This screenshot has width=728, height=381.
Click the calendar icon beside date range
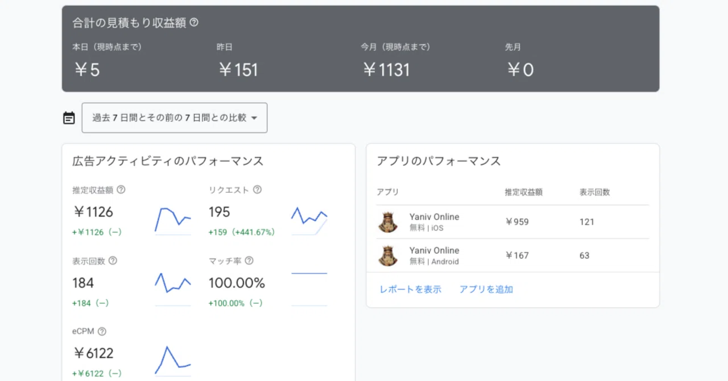point(69,118)
